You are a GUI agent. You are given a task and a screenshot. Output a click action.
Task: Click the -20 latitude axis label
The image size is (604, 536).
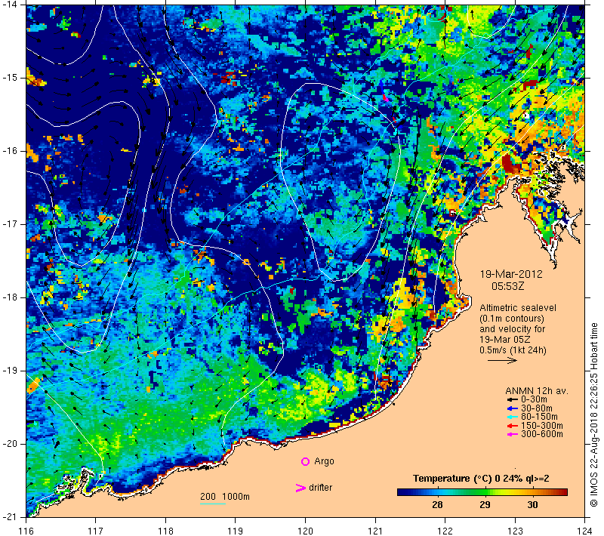[10, 444]
